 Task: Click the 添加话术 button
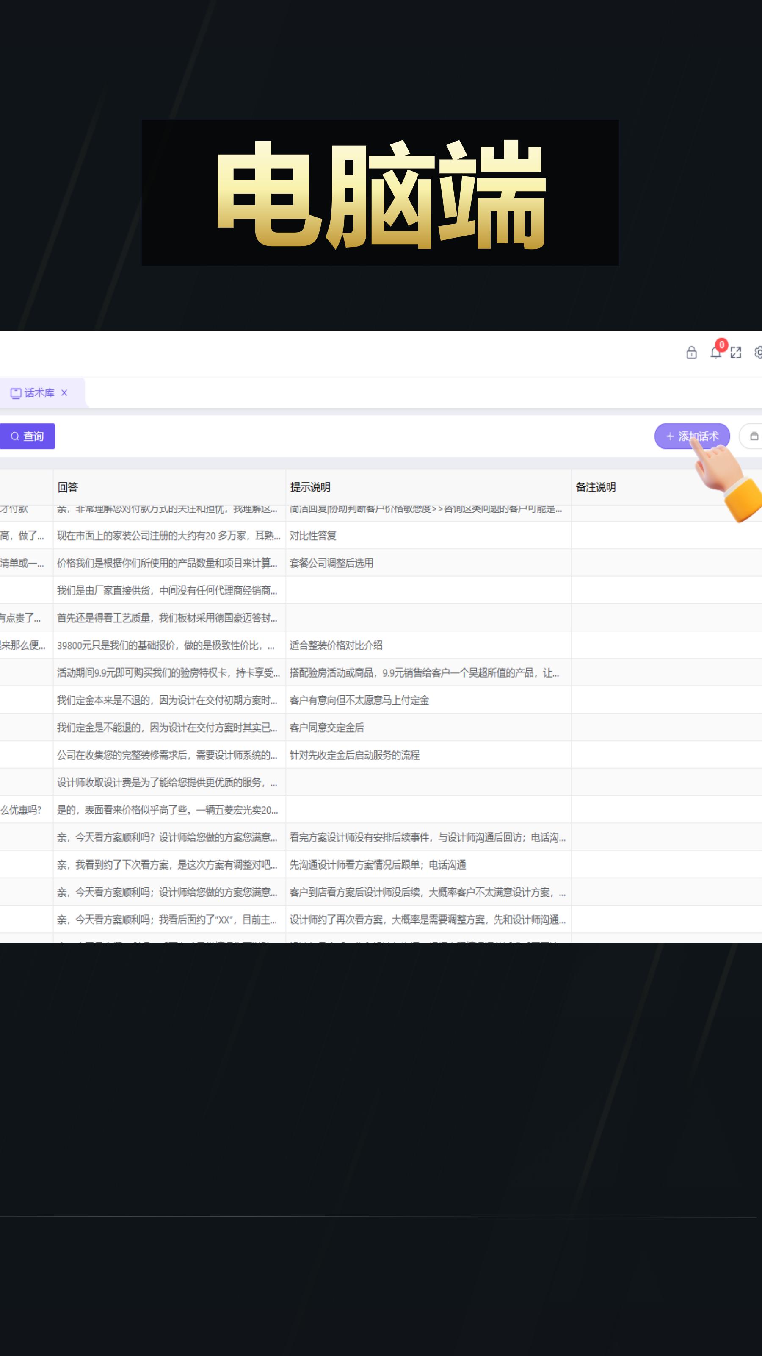693,436
